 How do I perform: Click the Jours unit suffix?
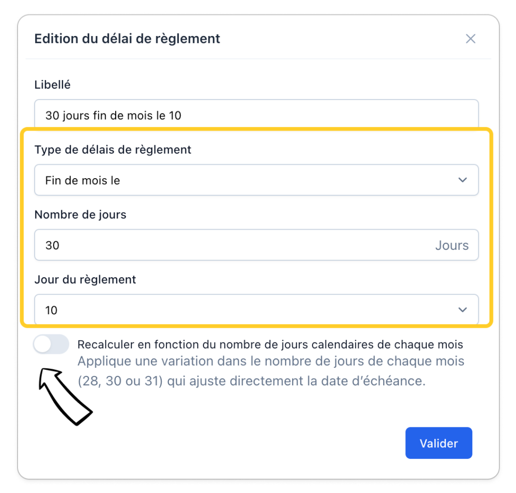pos(452,245)
